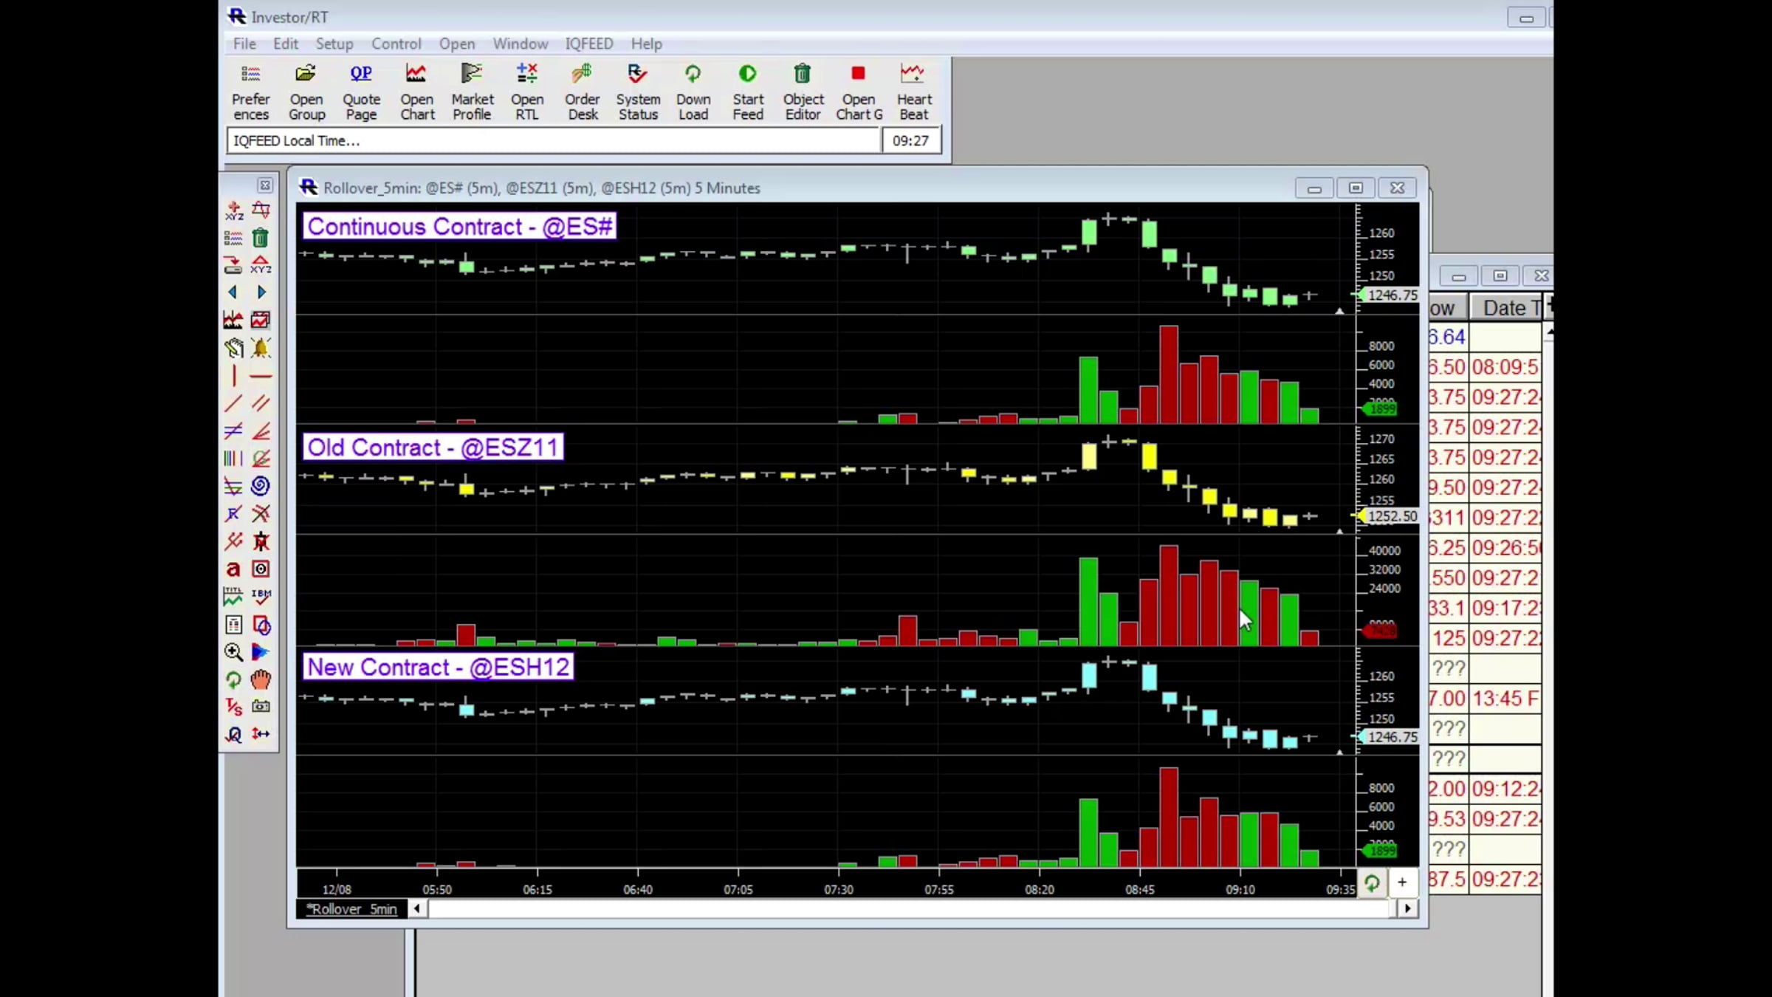Select the hand pan tool
Viewport: 1772px width, 997px height.
coord(261,679)
